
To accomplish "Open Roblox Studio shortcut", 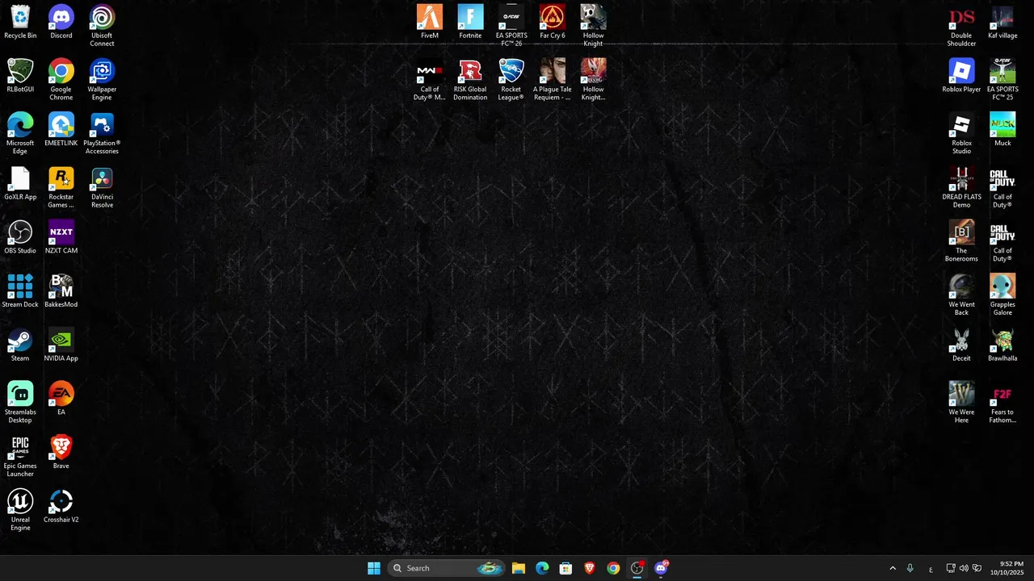I will (961, 134).
